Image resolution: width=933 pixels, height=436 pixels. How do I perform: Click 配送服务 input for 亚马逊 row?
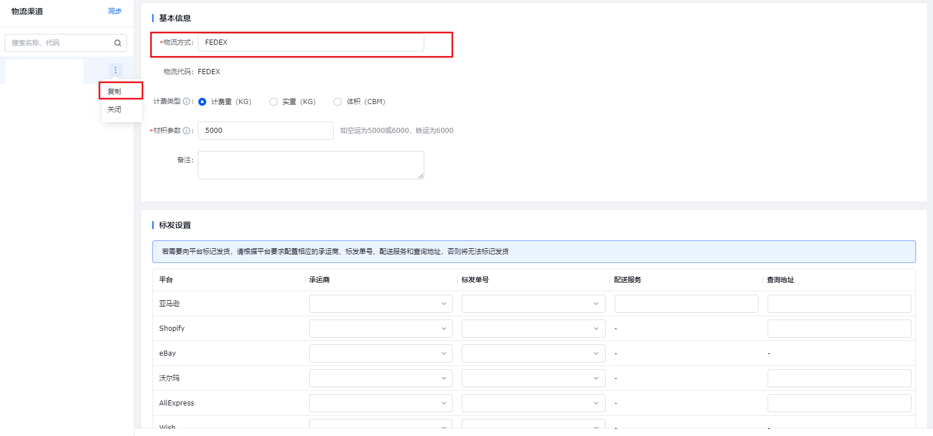click(x=687, y=304)
